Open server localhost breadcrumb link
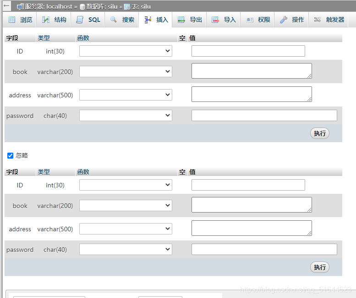 pyautogui.click(x=49, y=7)
